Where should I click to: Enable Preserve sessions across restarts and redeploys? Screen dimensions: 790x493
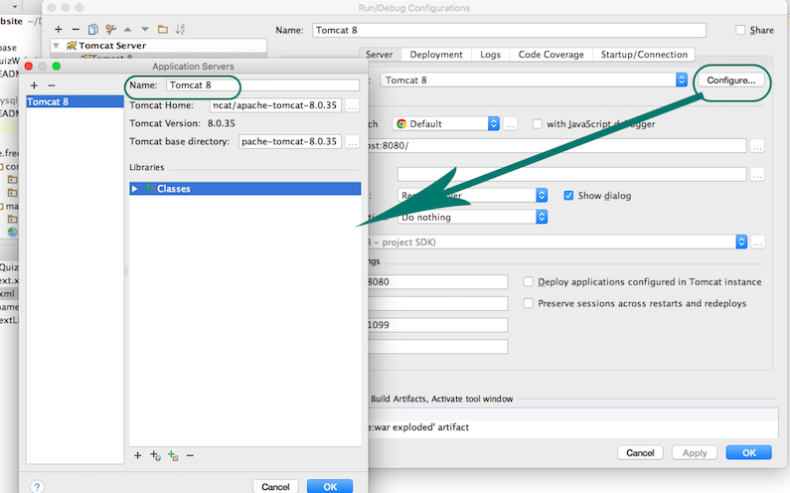pos(528,303)
